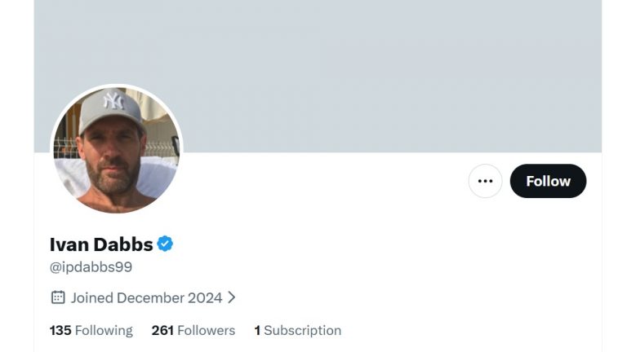Click the Ivan Dabbs display name
This screenshot has height=352, width=627.
point(101,244)
